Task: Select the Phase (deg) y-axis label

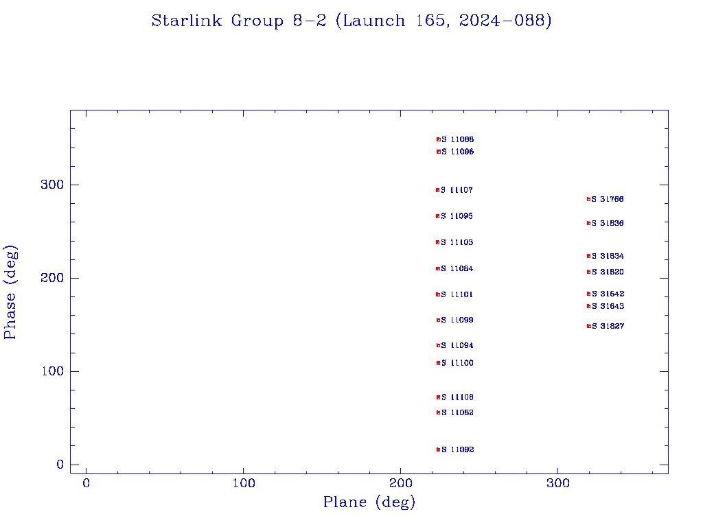Action: 10,292
